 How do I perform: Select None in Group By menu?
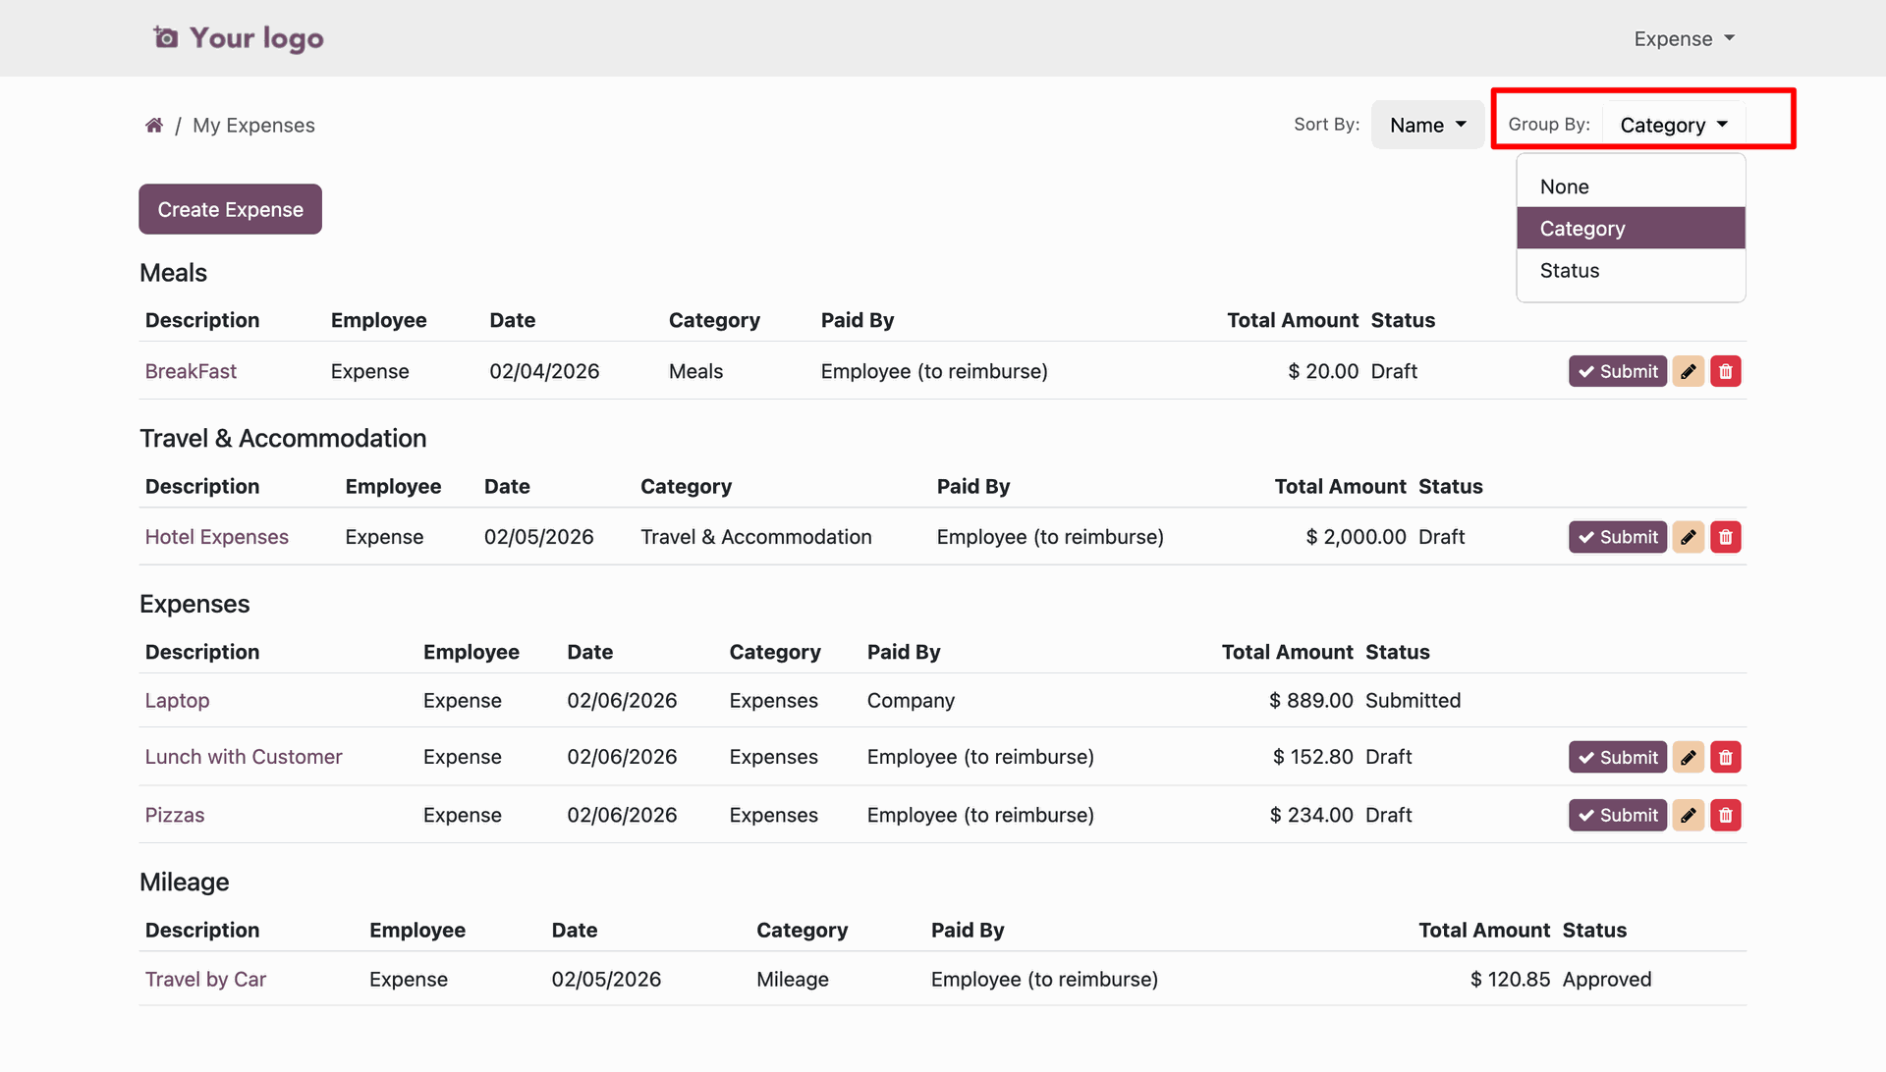(1631, 187)
